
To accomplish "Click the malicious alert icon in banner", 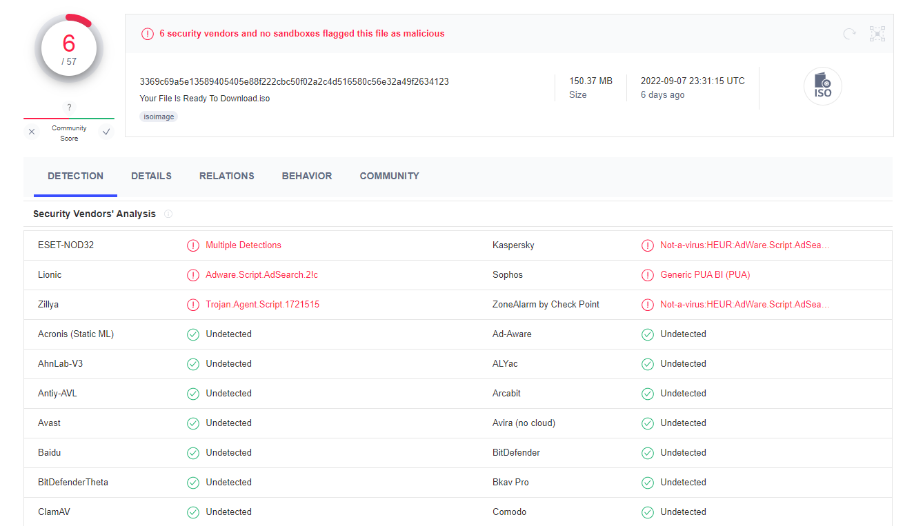I will click(148, 34).
